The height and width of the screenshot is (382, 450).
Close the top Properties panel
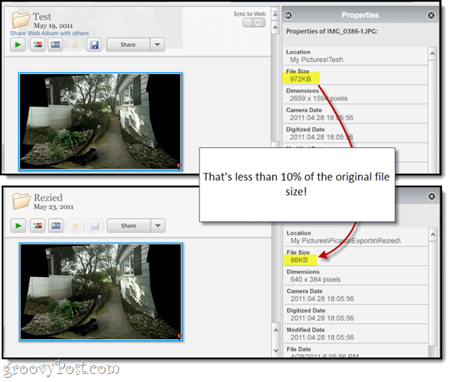click(x=431, y=15)
